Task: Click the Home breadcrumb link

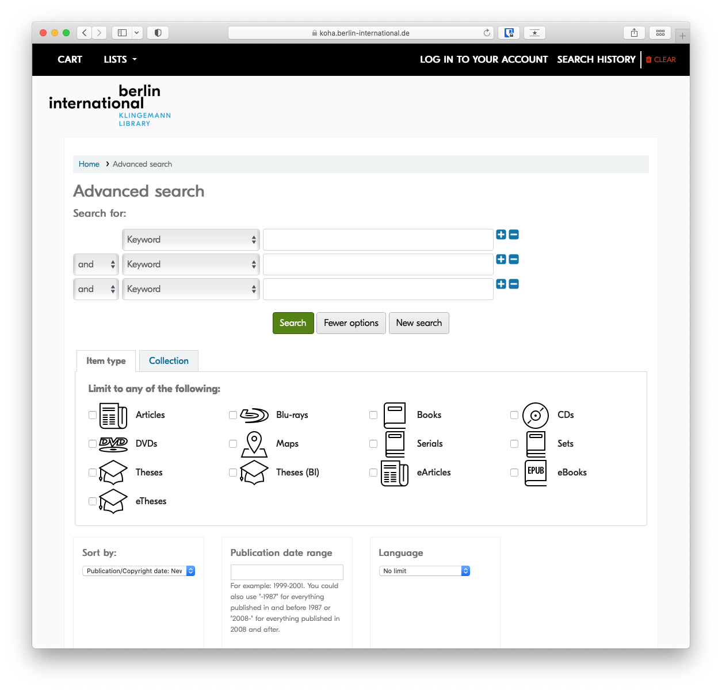Action: pyautogui.click(x=89, y=164)
